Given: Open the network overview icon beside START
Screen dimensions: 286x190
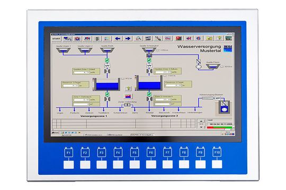Looking at the screenshot, I should click(x=67, y=39).
